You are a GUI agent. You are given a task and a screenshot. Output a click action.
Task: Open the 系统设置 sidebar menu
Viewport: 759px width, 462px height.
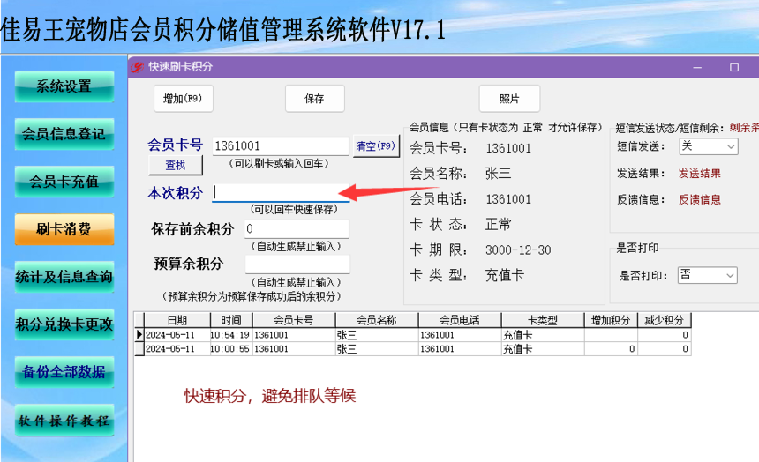[x=64, y=86]
